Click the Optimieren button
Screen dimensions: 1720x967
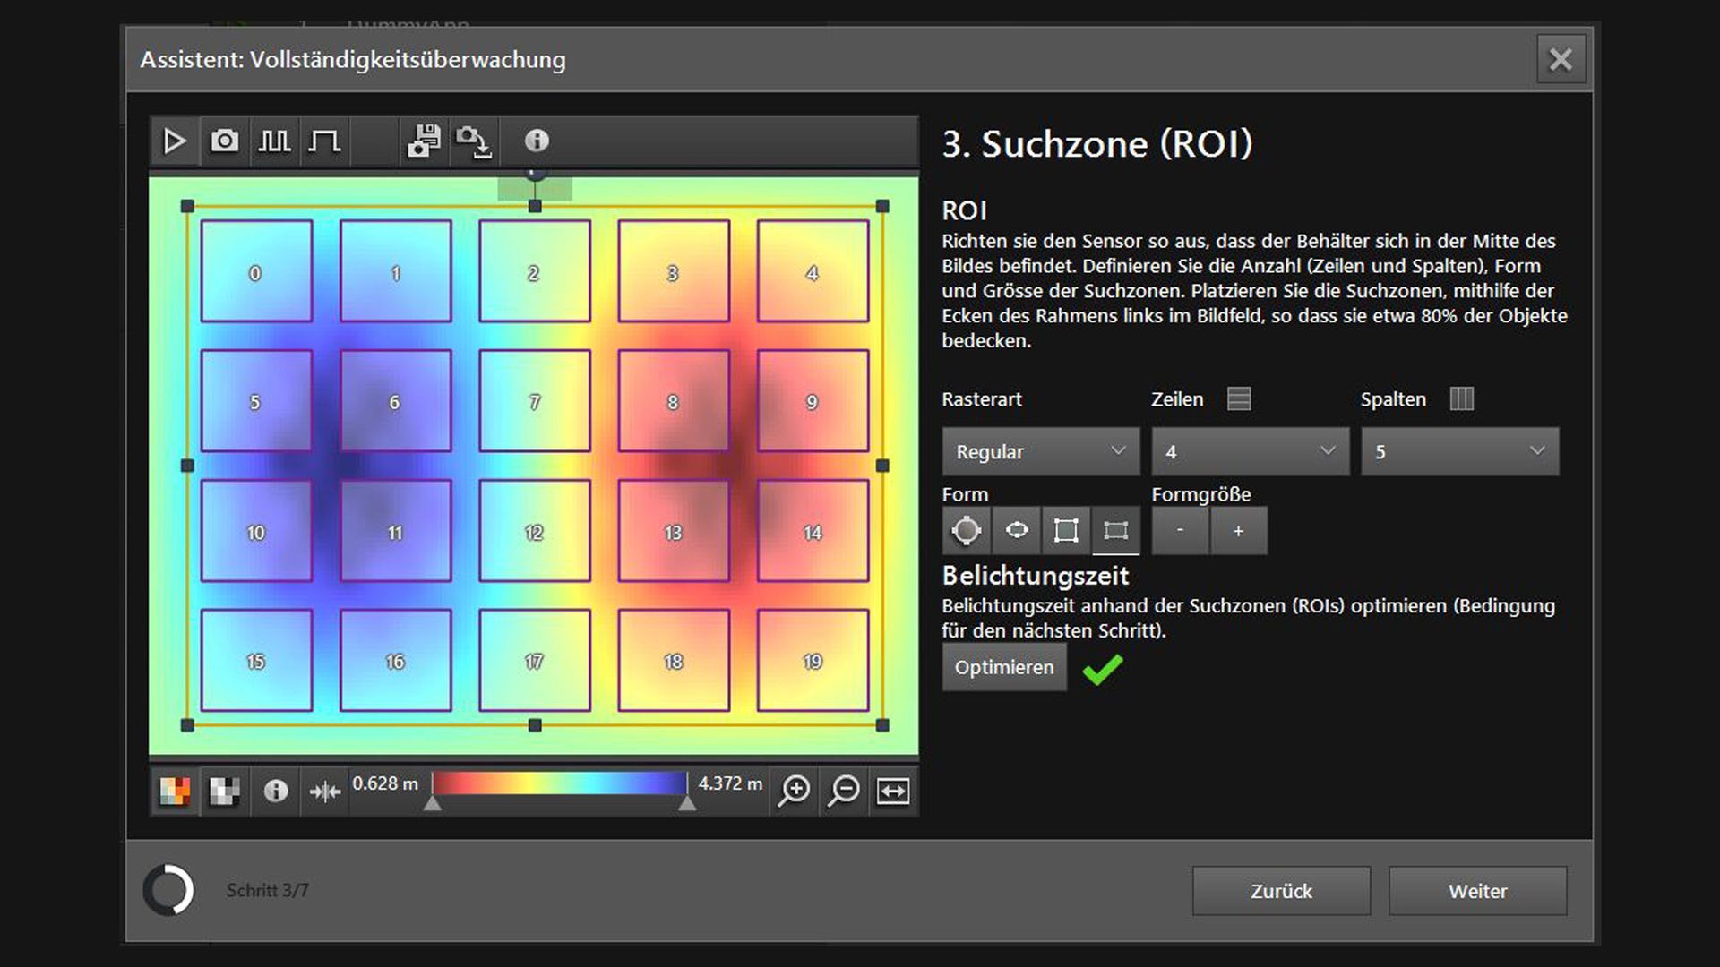(1003, 668)
